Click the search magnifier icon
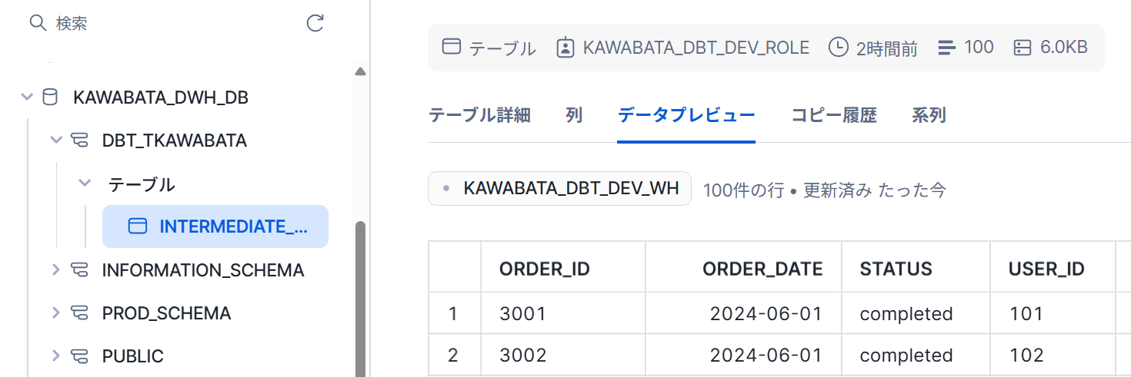This screenshot has width=1131, height=377. [38, 23]
